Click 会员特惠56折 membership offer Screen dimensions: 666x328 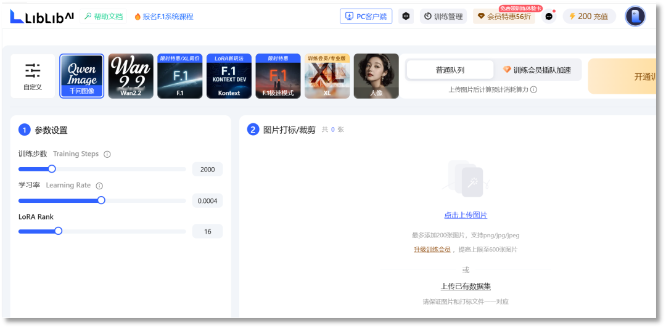click(504, 17)
